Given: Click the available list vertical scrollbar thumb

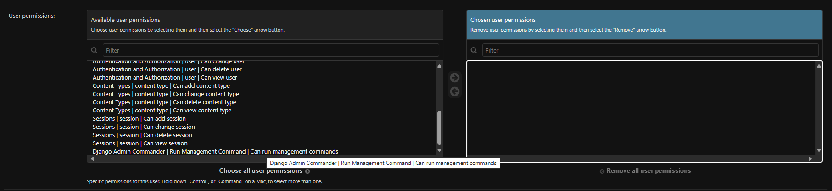Looking at the screenshot, I should click(x=439, y=128).
